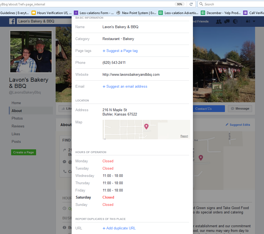Click the Wednesday 11:00 - 18:00 hours

click(x=113, y=176)
